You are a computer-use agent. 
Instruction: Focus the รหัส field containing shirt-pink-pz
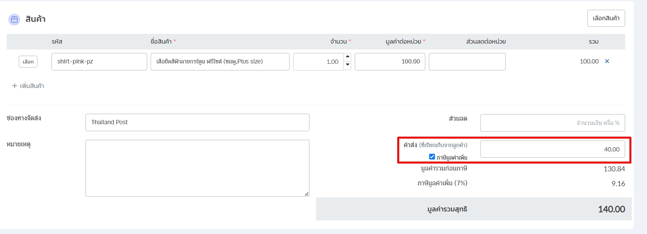click(99, 62)
